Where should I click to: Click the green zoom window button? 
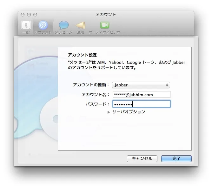point(35,15)
